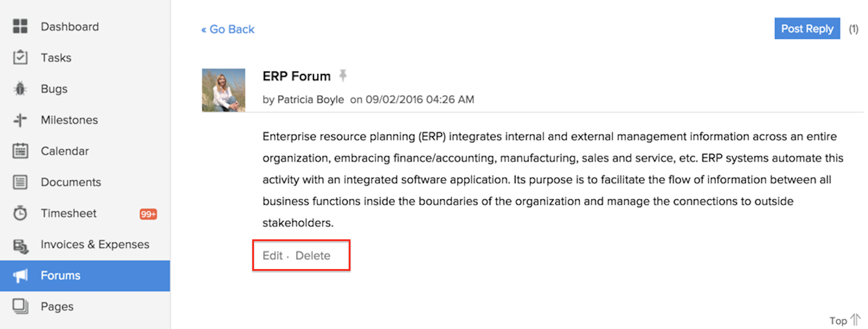The image size is (868, 329).
Task: Delete the ERP Forum post
Action: pyautogui.click(x=313, y=256)
